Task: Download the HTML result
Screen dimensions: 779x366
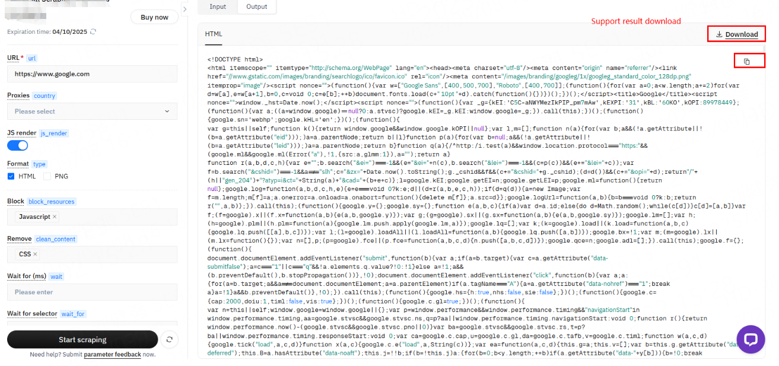Action: (x=736, y=34)
